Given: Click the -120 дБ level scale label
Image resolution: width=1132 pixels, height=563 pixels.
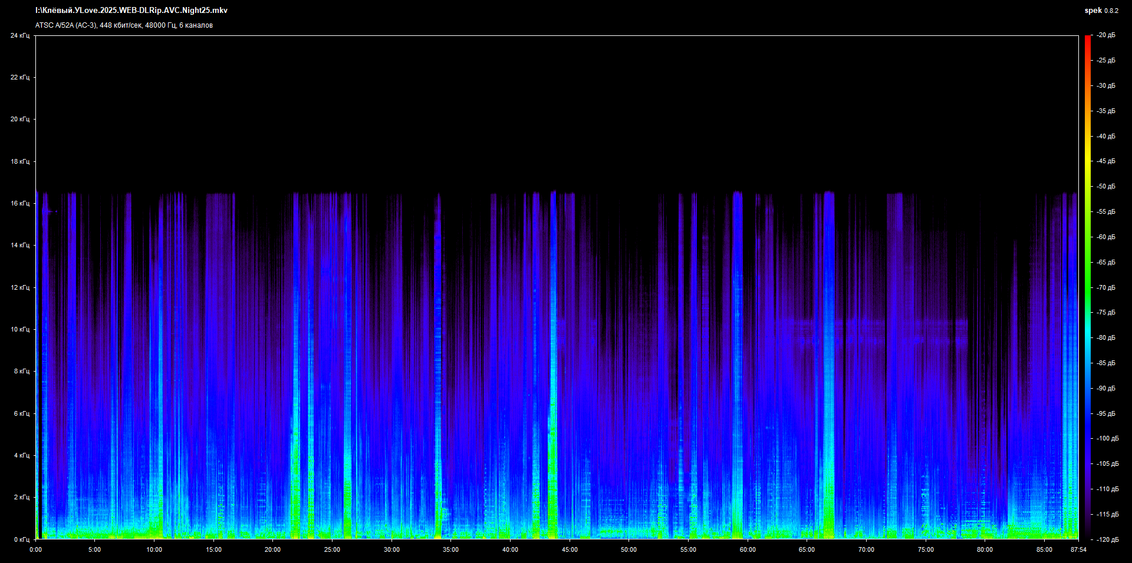Looking at the screenshot, I should 1107,539.
